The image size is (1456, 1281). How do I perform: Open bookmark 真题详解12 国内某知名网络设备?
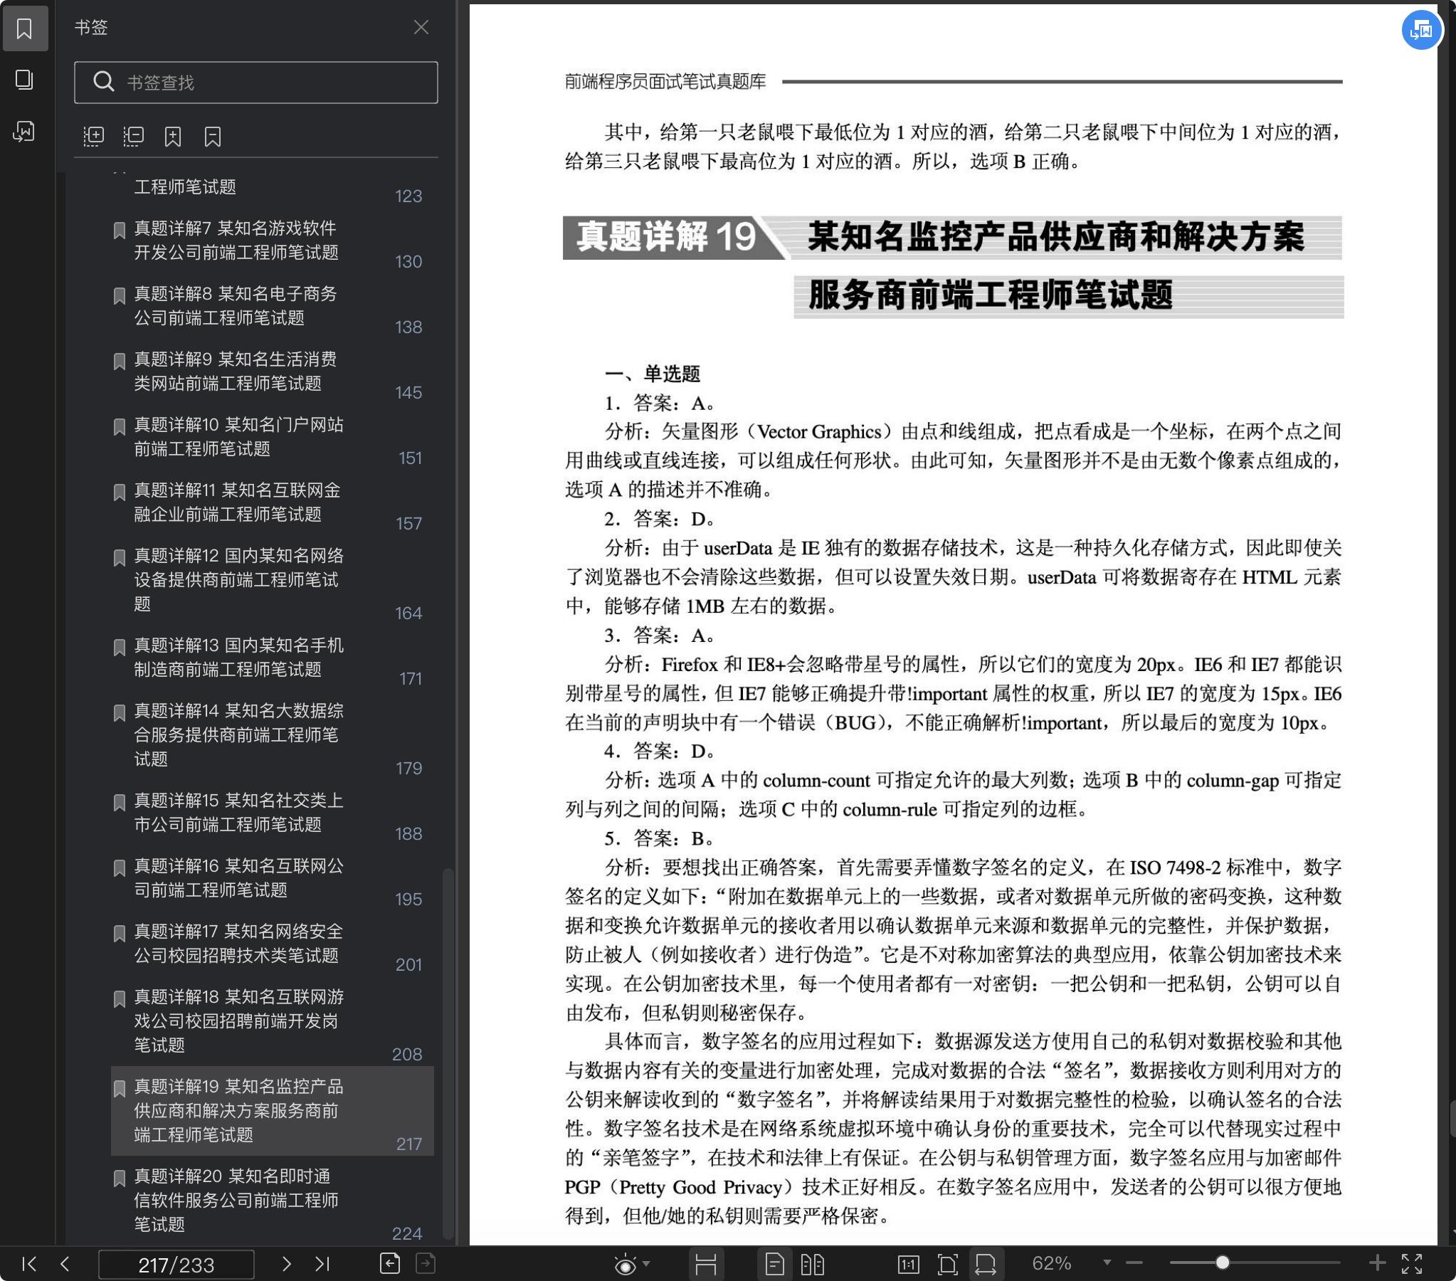pyautogui.click(x=272, y=581)
